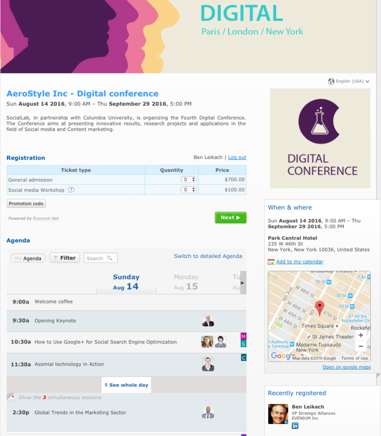Click the help icon beside Social media Workshop
The height and width of the screenshot is (436, 381).
pyautogui.click(x=71, y=190)
